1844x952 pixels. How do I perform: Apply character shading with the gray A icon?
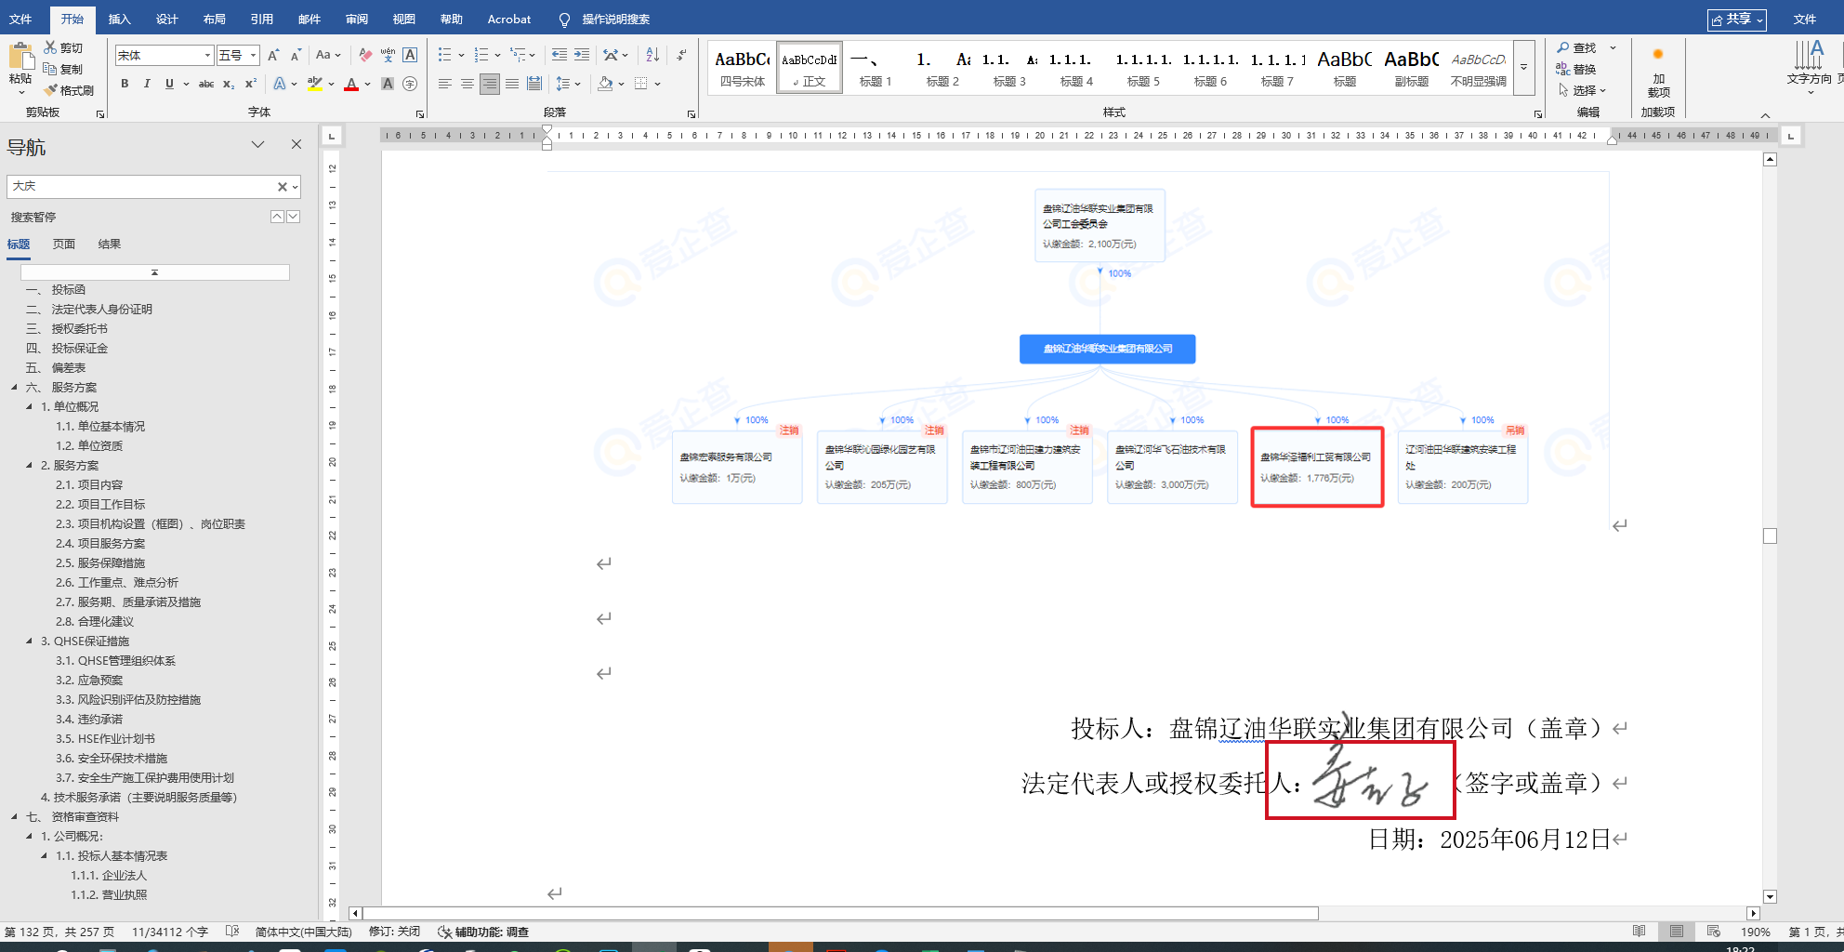pyautogui.click(x=388, y=84)
